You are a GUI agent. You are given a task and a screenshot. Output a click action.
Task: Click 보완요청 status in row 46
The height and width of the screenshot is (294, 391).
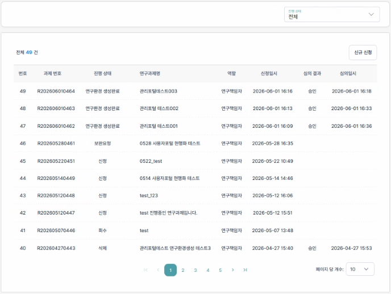(x=102, y=144)
